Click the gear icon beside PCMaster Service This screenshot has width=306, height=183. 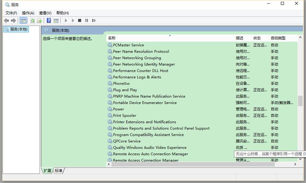point(110,45)
